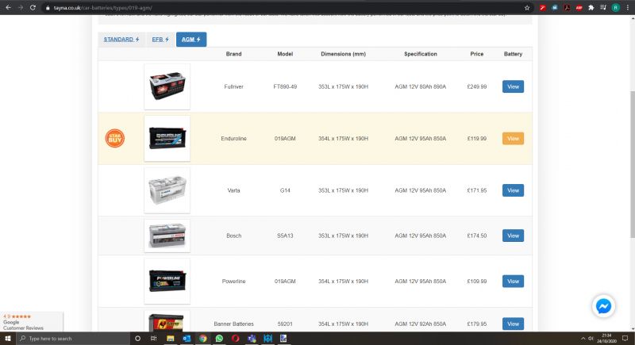
Task: Open Cortana from the taskbar
Action: click(x=137, y=339)
